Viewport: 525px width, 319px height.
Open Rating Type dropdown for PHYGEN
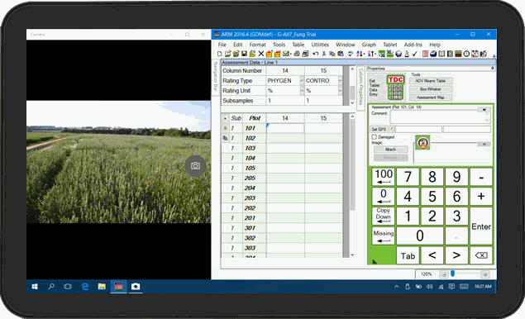tap(302, 81)
